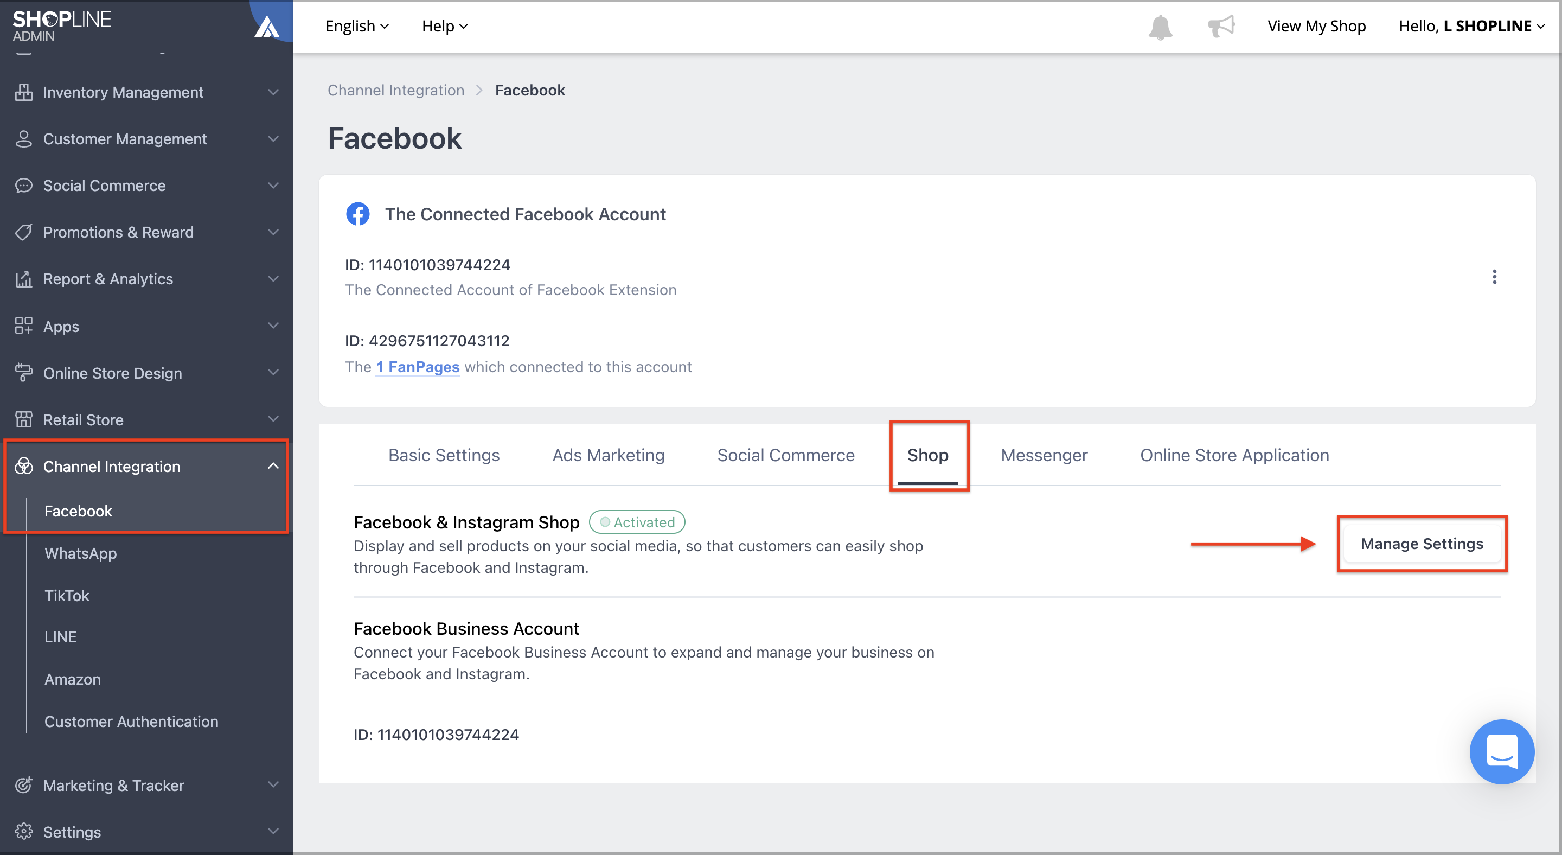Click the Social Commerce chat bubble icon
The image size is (1562, 855).
pyautogui.click(x=24, y=186)
